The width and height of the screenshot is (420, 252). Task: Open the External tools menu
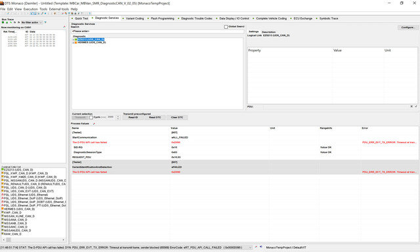coord(59,9)
